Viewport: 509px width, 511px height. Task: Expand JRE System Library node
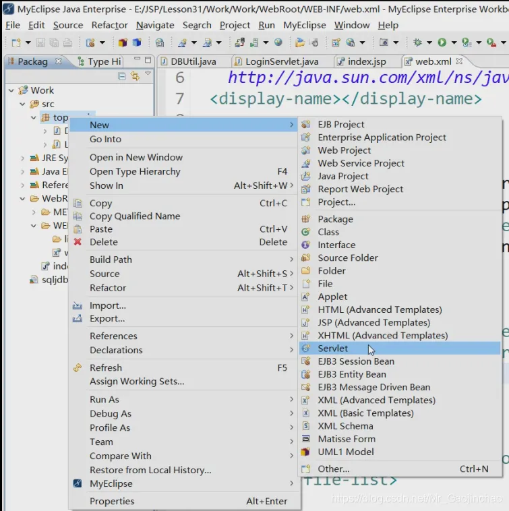pyautogui.click(x=22, y=158)
